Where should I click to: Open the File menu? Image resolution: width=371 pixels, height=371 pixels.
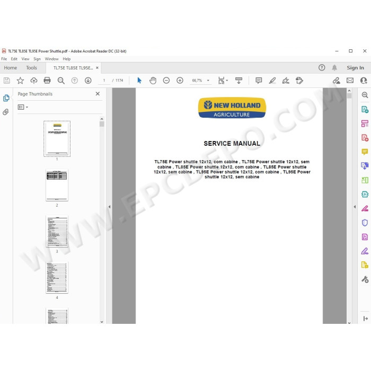pos(4,59)
